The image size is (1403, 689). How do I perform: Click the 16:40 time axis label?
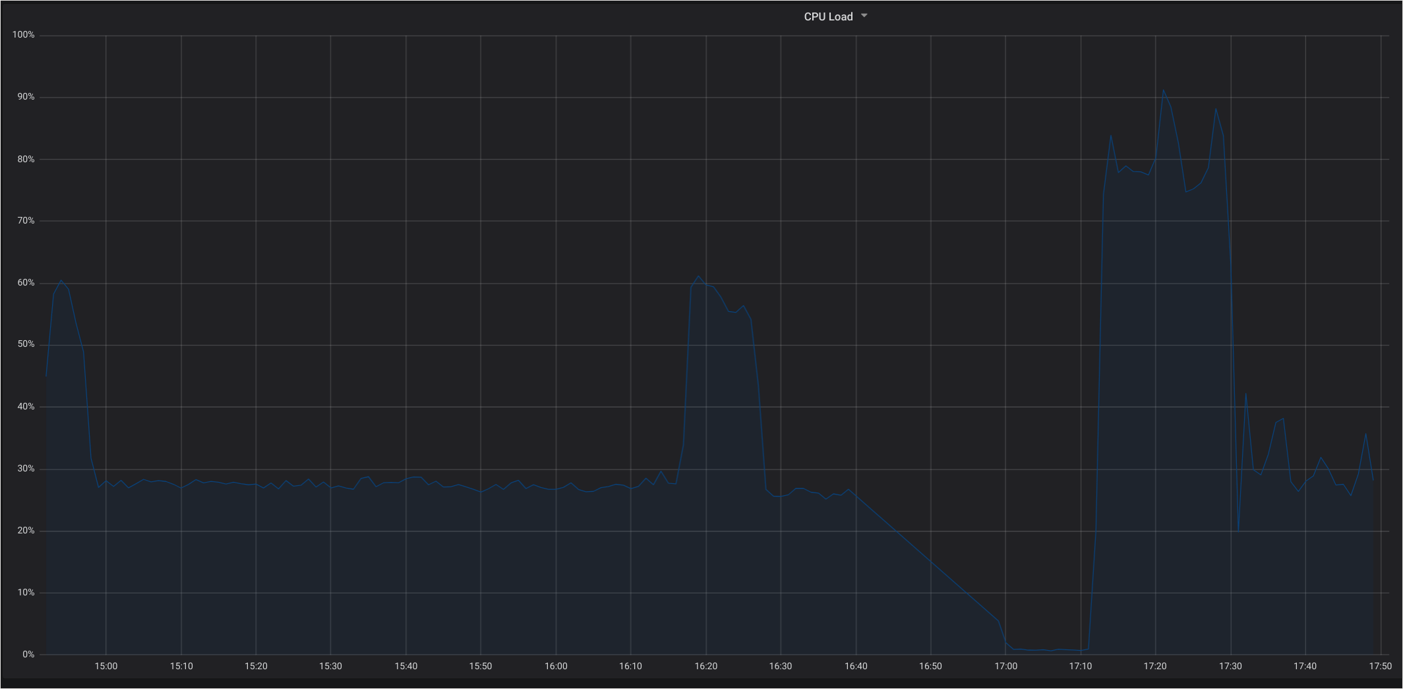[856, 666]
